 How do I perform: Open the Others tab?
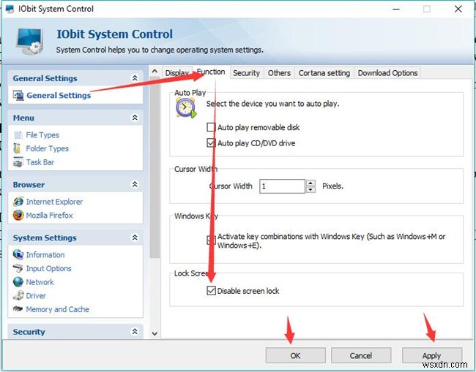coord(279,73)
